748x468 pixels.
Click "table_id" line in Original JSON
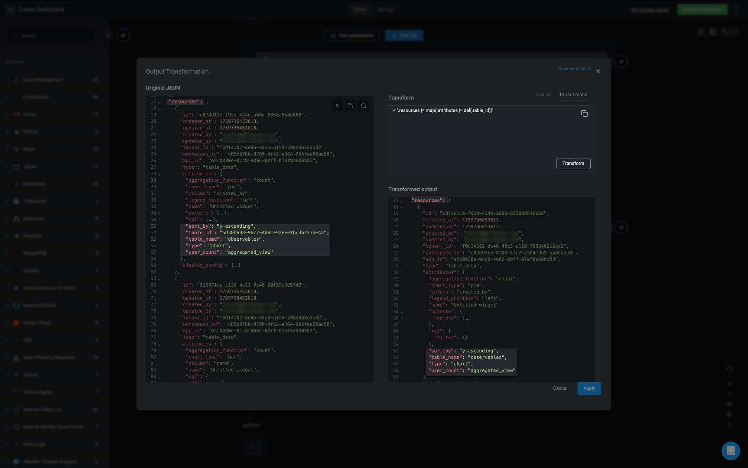pos(257,232)
